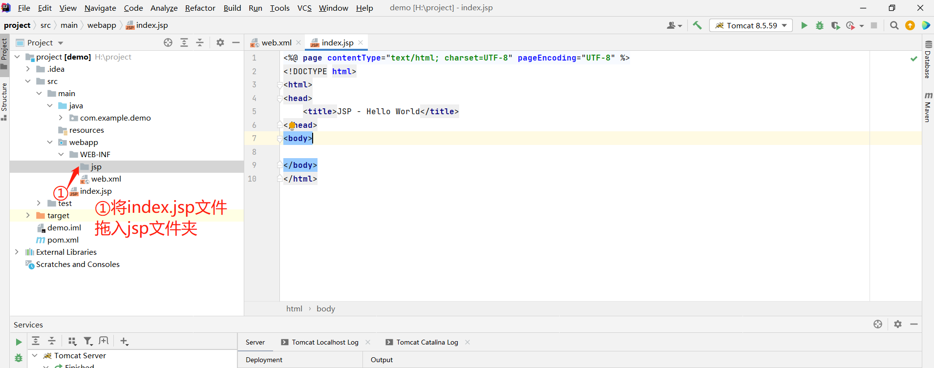Collapse Tomcat Server service node
Viewport: 934px width, 368px height.
(x=35, y=355)
